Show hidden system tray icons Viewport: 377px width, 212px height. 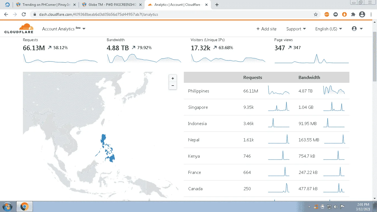309,207
